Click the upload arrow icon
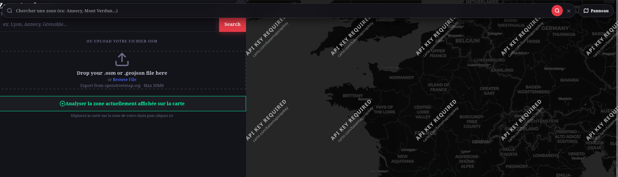 [x=122, y=59]
